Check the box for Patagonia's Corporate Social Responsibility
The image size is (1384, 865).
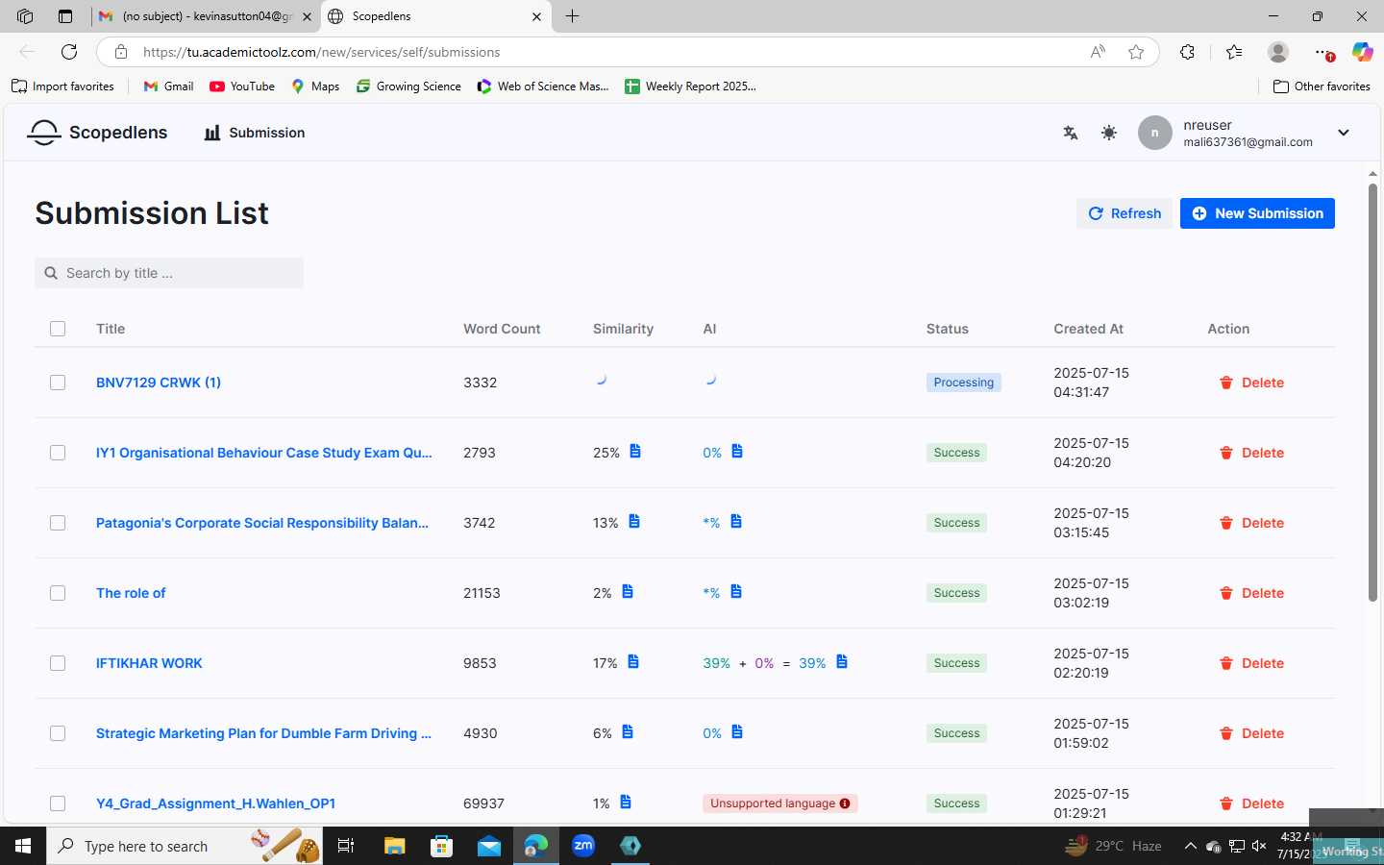coord(58,523)
